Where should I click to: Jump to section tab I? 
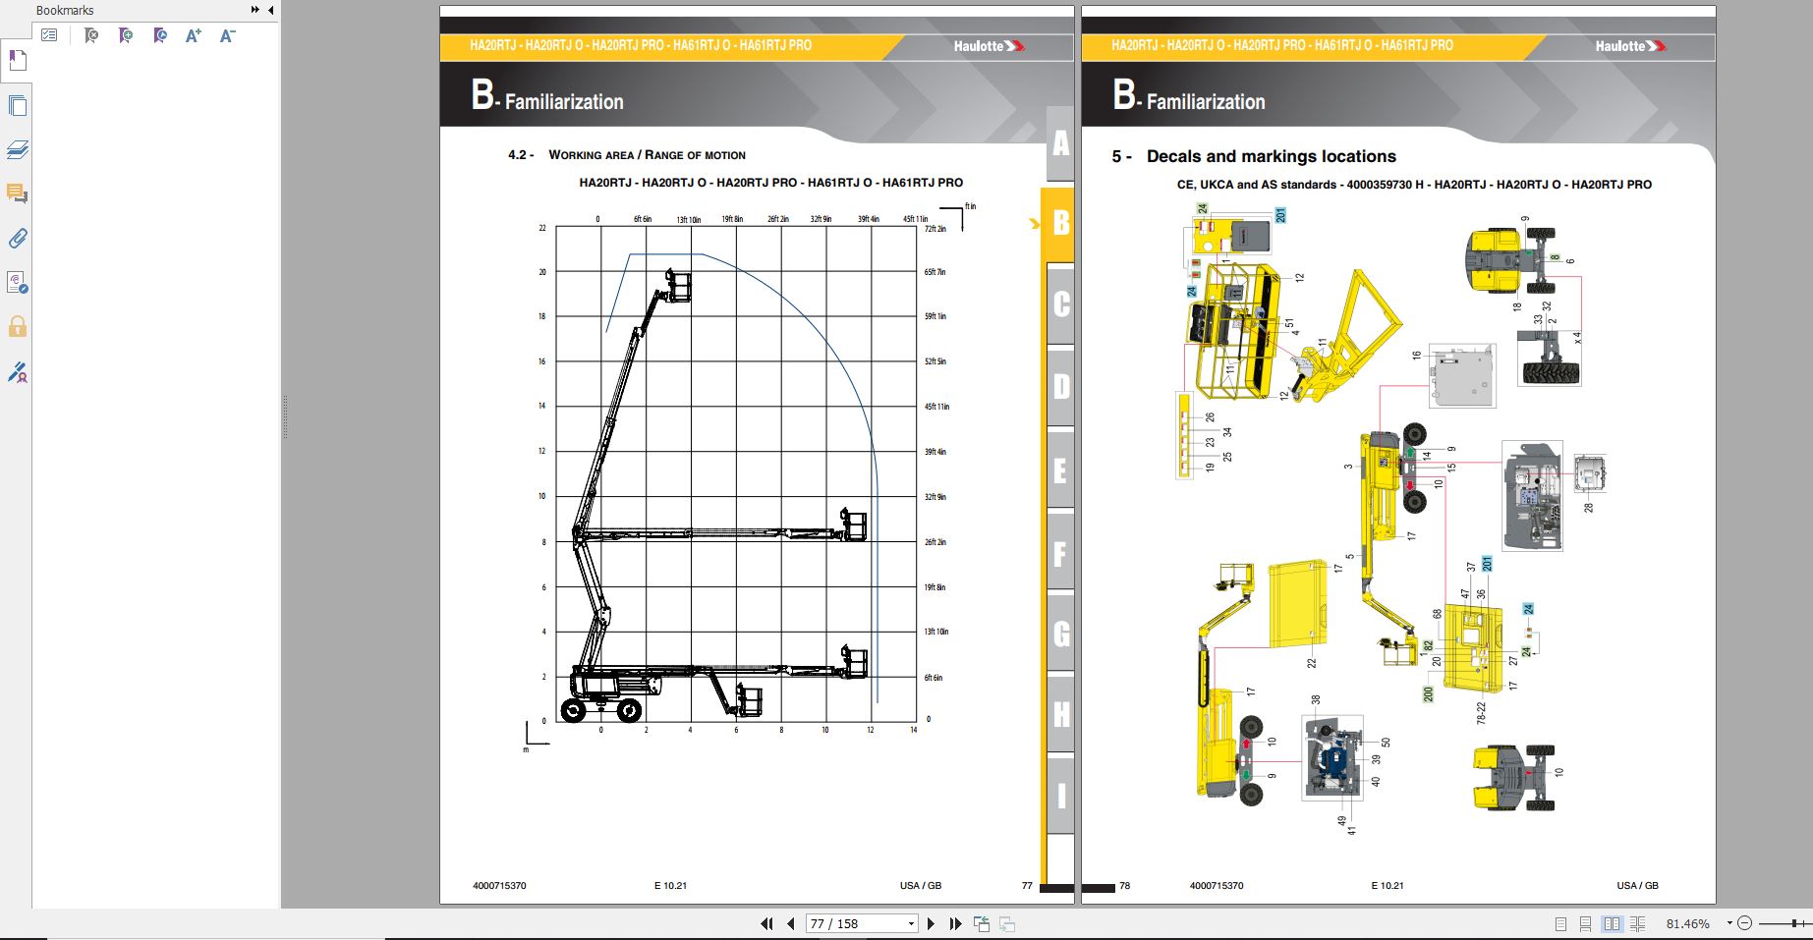click(x=1060, y=797)
